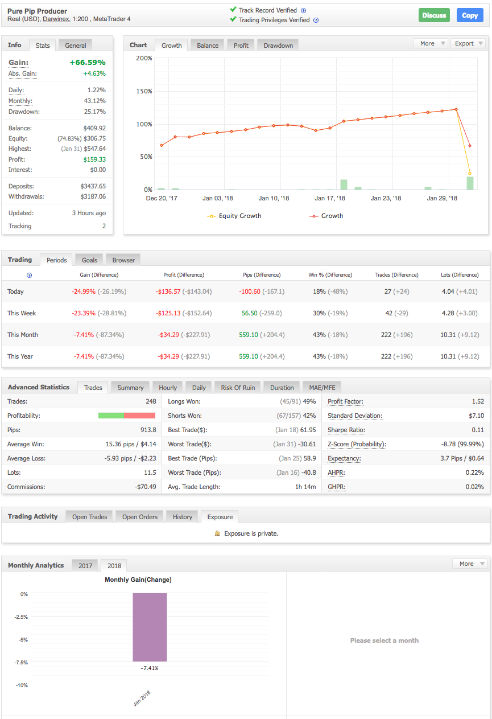The height and width of the screenshot is (719, 492).
Task: Select the 2018 tab in Monthly Analytics
Action: click(114, 566)
